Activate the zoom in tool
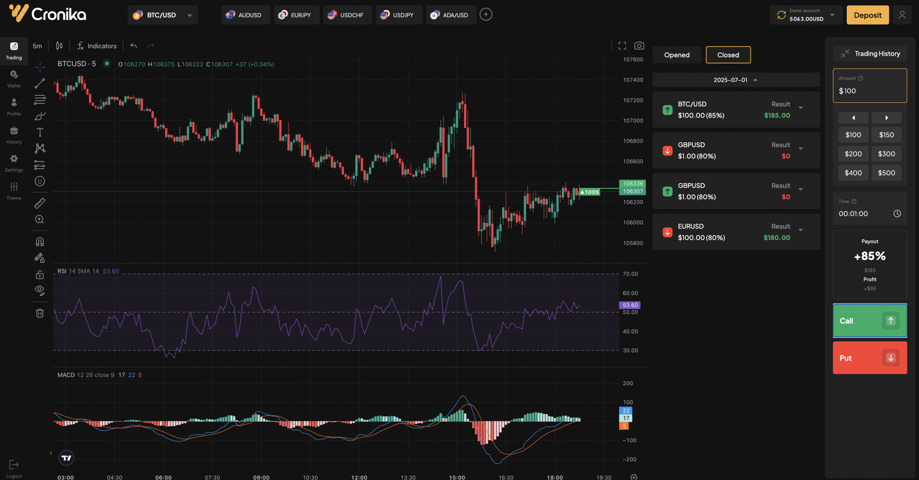This screenshot has height=480, width=919. [40, 219]
